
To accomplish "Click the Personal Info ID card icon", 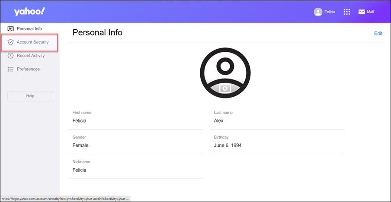I will tap(11, 29).
